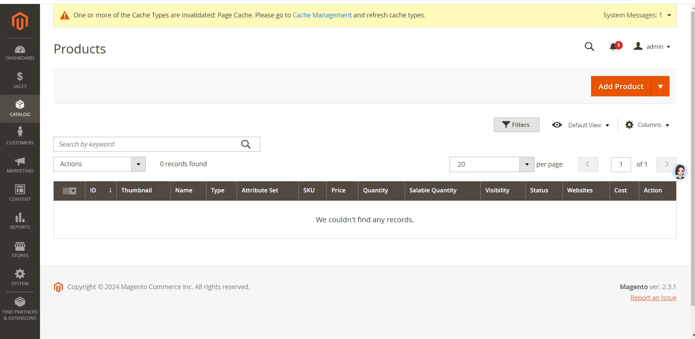Click the Cost column header
The width and height of the screenshot is (695, 339).
click(x=624, y=191)
